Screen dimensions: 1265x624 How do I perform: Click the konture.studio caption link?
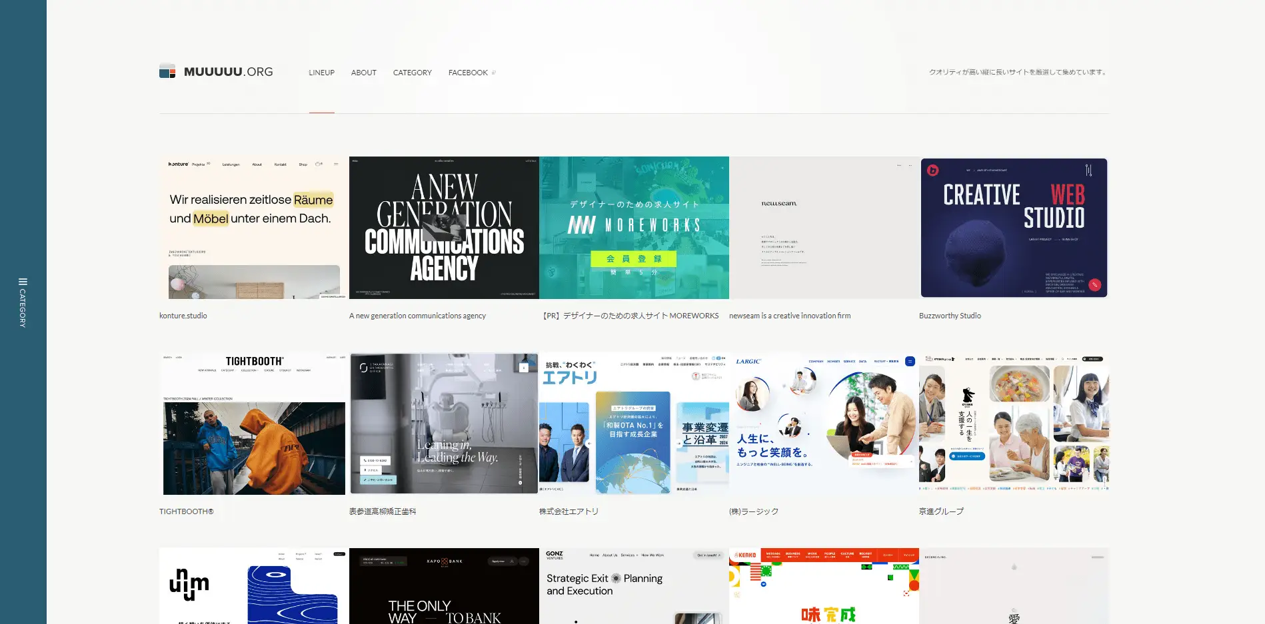coord(183,316)
